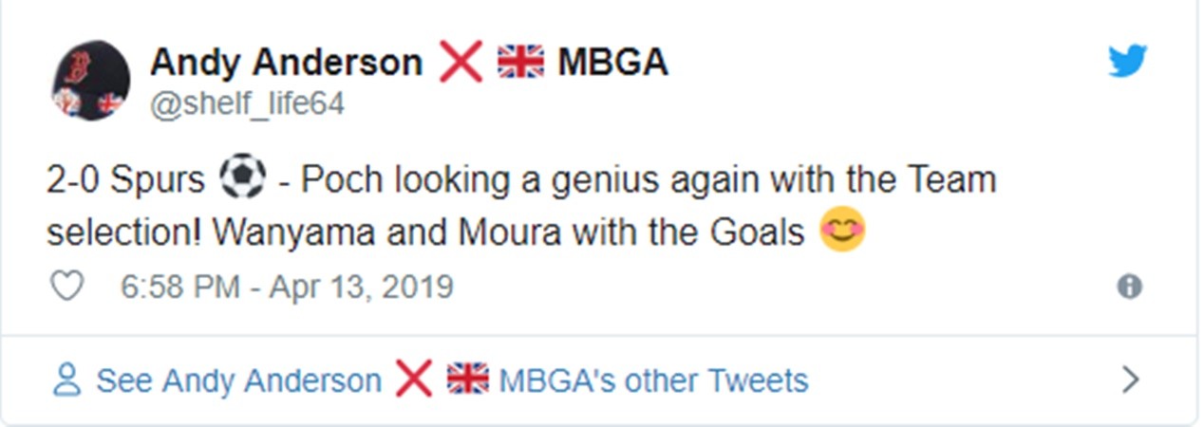Click "MBGA's other Tweets" footer text
The width and height of the screenshot is (1204, 427).
(x=653, y=381)
